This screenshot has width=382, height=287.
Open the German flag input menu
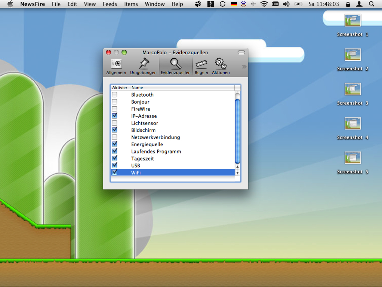coord(234,4)
